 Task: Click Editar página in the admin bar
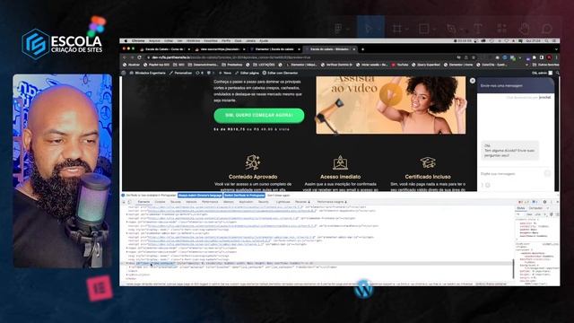pyautogui.click(x=248, y=73)
